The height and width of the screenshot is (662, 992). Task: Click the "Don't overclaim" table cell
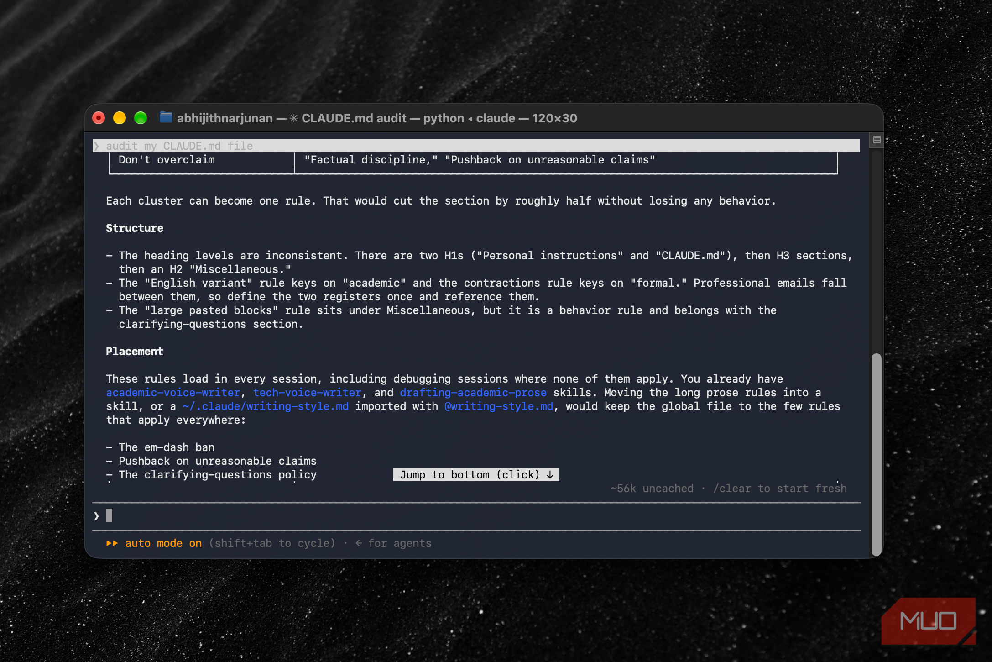coord(167,160)
